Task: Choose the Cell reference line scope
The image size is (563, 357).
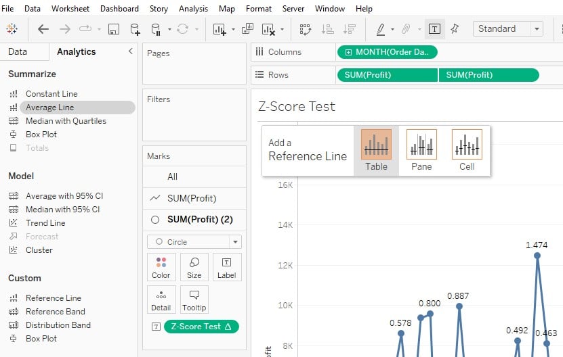Action: click(x=467, y=151)
